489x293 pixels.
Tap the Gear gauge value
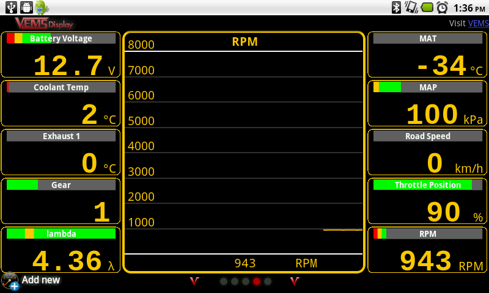[101, 212]
